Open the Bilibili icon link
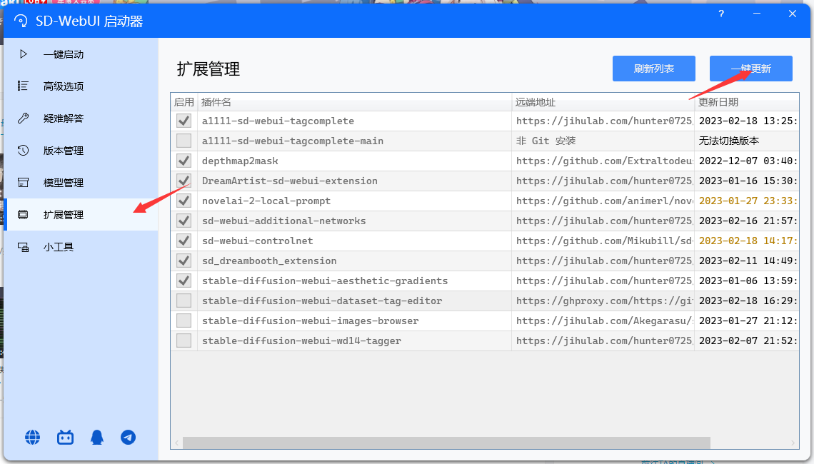The image size is (814, 464). pyautogui.click(x=66, y=438)
